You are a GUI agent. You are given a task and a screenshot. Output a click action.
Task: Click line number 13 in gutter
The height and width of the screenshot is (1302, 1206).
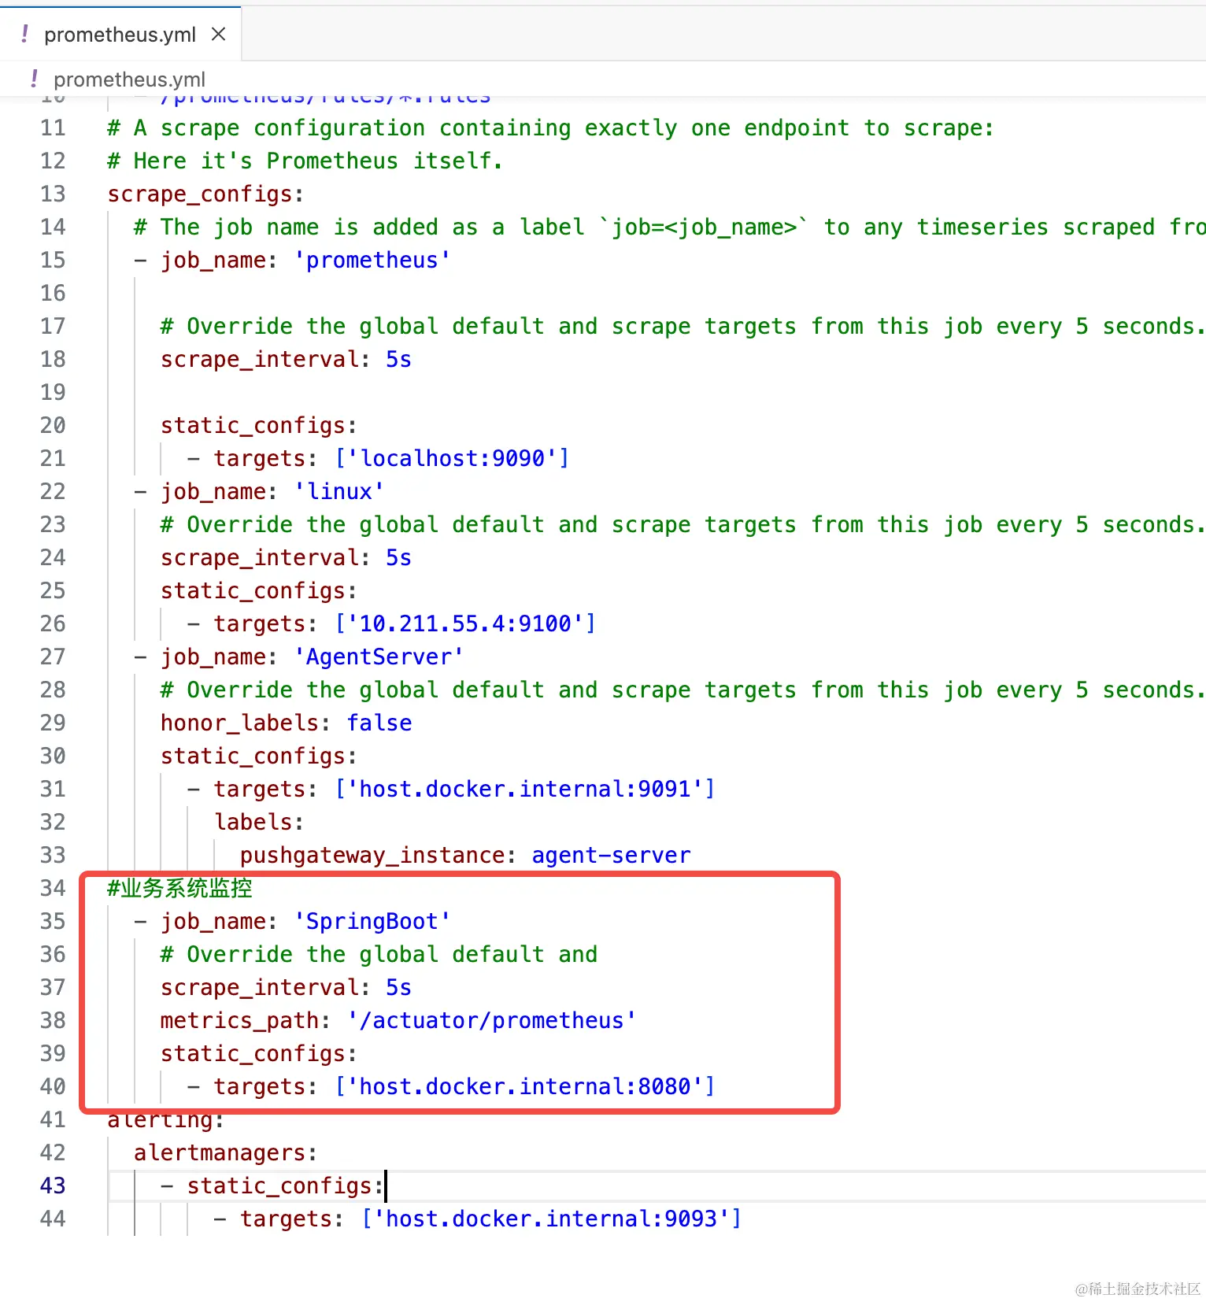click(x=53, y=194)
